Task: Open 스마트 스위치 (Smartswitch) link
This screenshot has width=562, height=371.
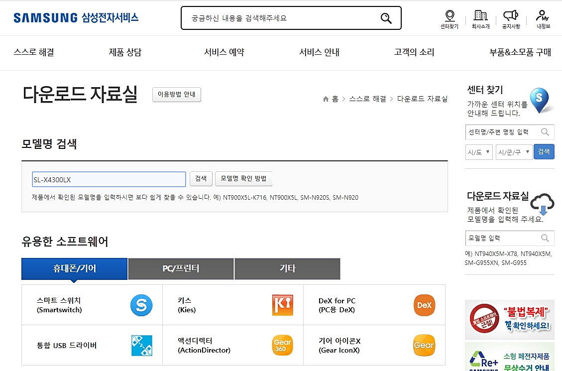Action: (x=59, y=305)
